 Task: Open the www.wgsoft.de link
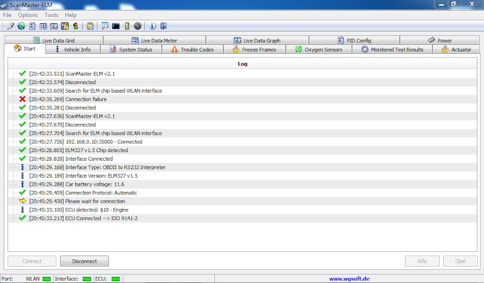349,278
